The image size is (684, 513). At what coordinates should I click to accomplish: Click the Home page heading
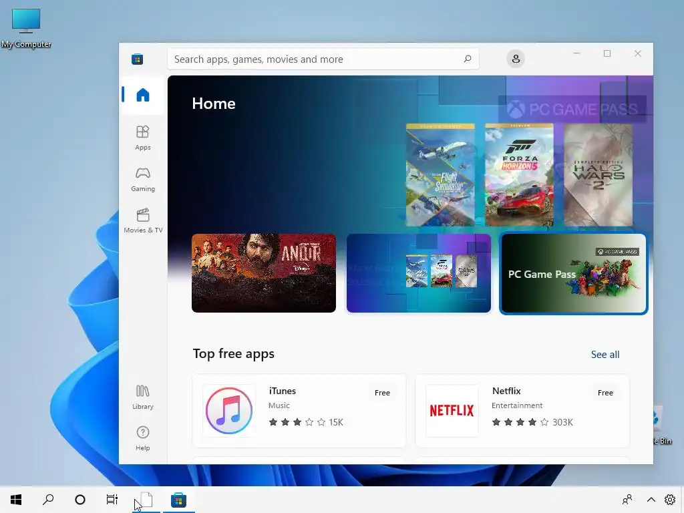(214, 104)
